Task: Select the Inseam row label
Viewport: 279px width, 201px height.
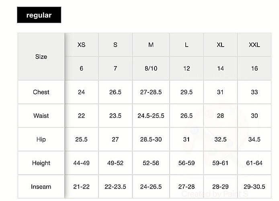Action: pos(41,187)
